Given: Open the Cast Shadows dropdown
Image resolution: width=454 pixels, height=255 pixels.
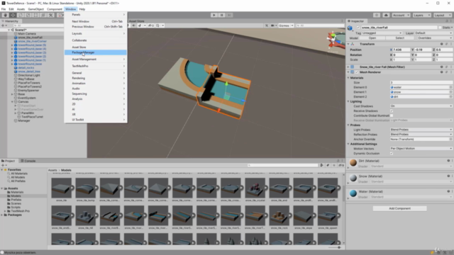Looking at the screenshot, I should coord(421,106).
